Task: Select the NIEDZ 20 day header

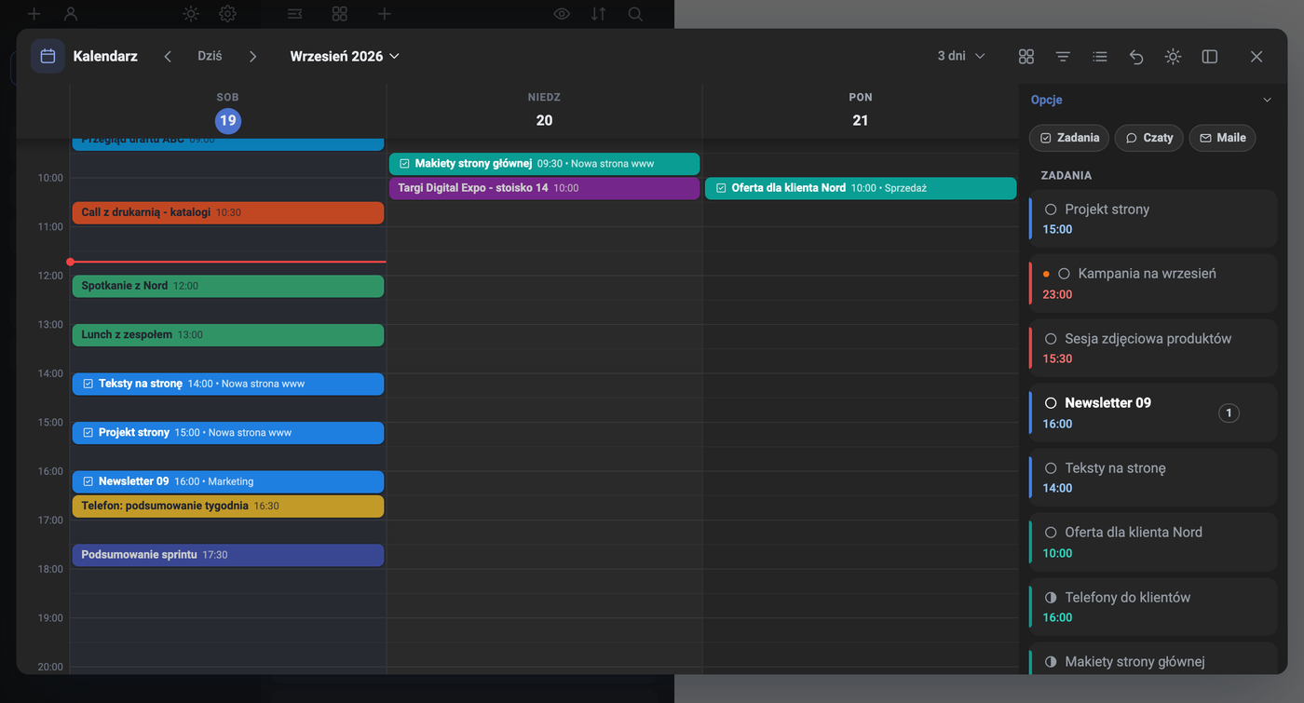Action: (x=544, y=111)
